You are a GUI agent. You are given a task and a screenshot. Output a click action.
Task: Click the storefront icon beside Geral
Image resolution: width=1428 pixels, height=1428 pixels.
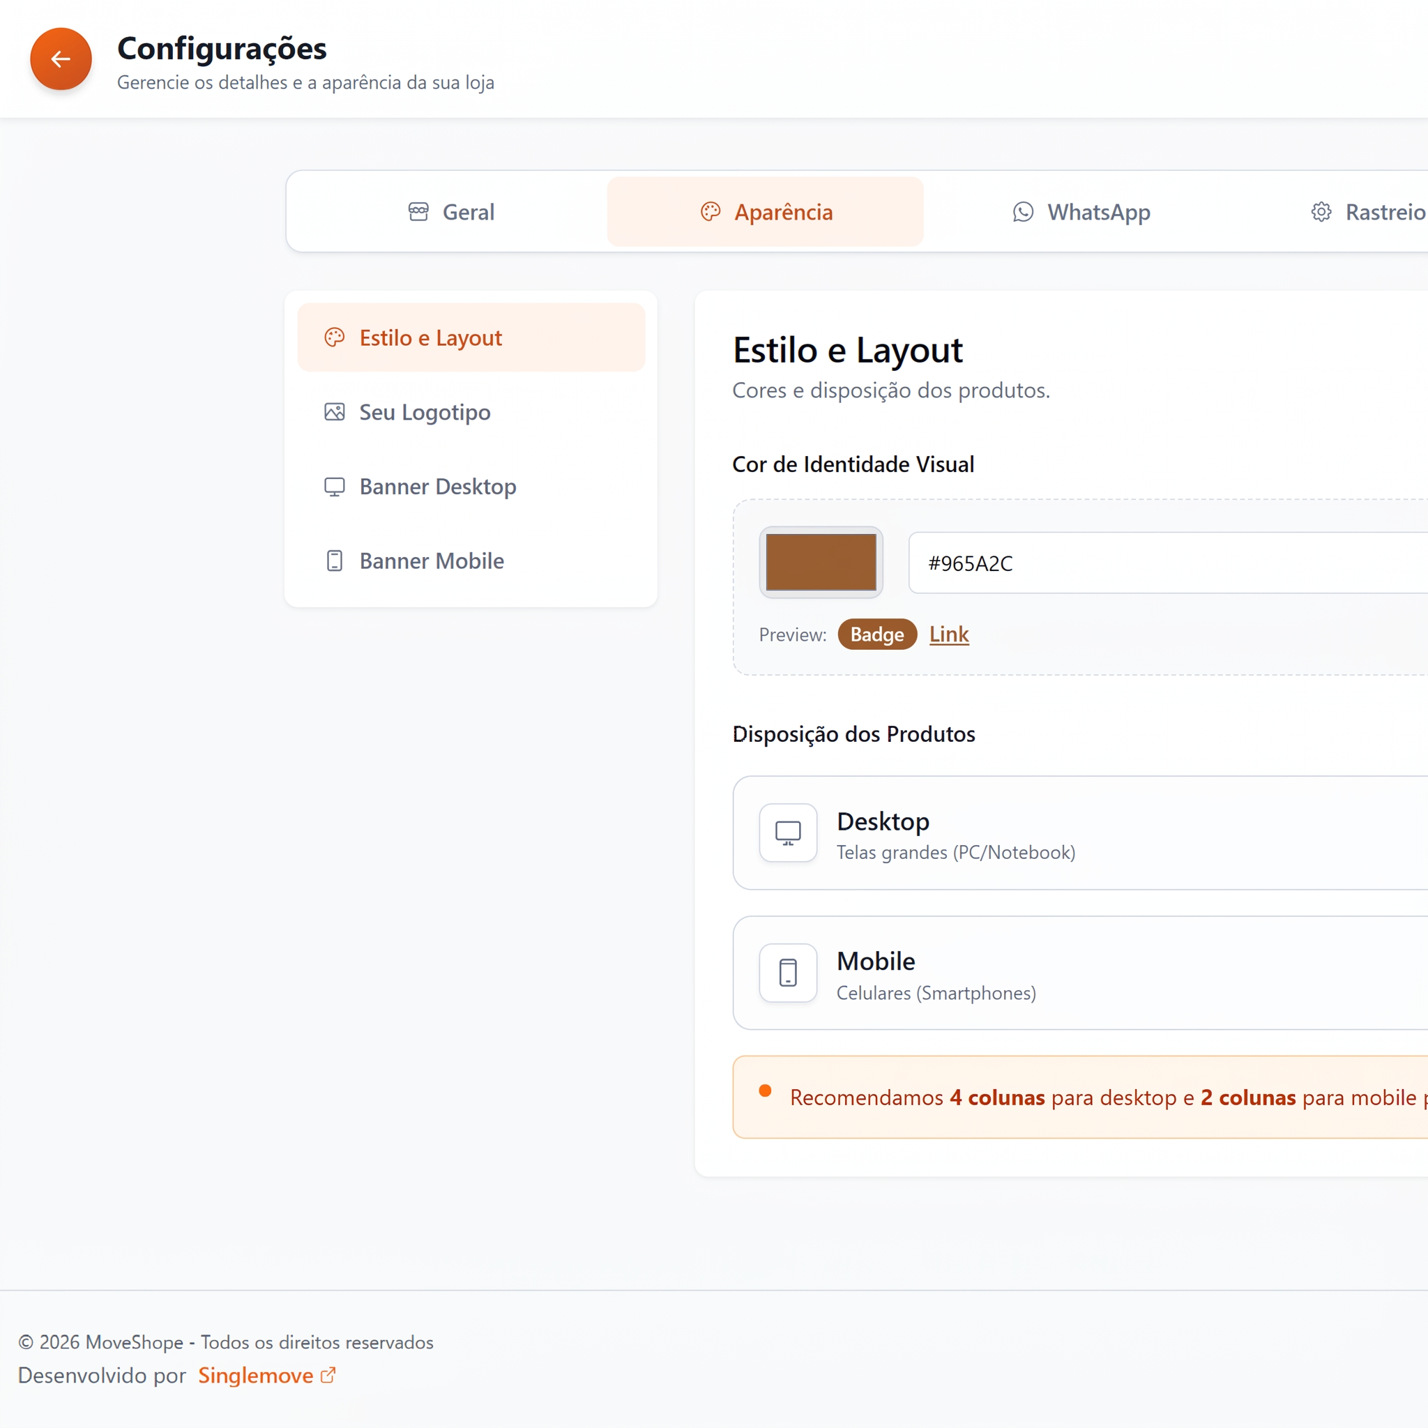coord(418,212)
